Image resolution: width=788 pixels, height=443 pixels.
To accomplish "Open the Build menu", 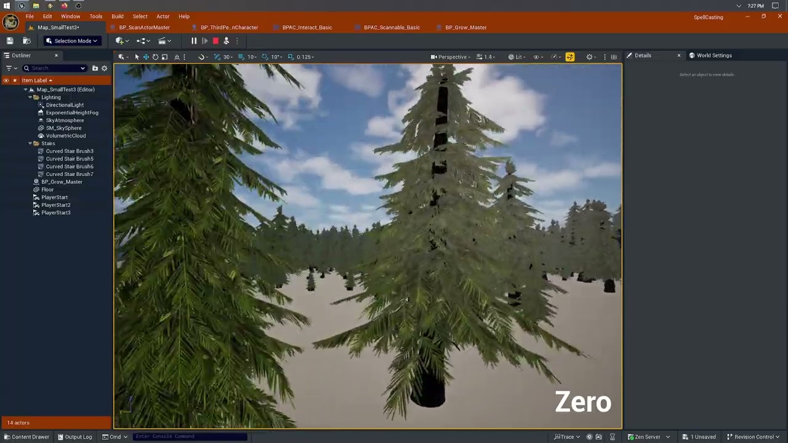I will (118, 17).
